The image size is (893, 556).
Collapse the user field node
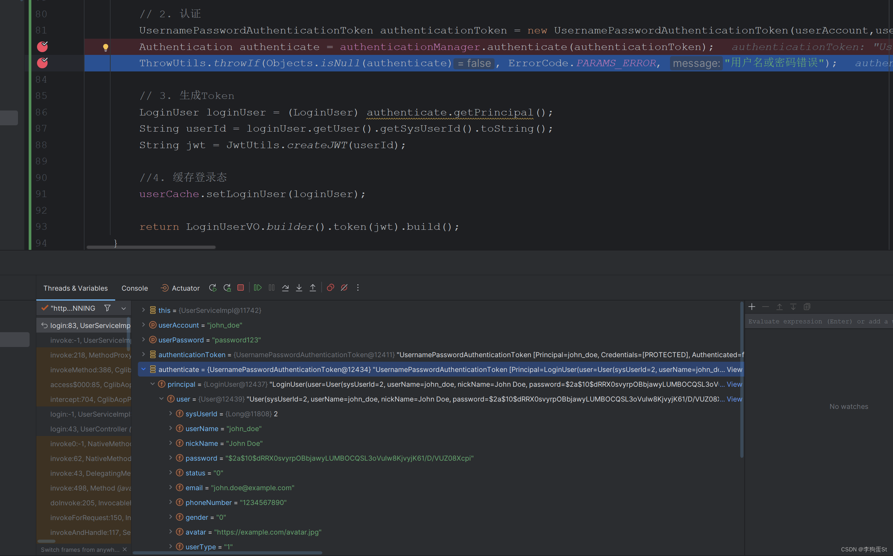161,399
